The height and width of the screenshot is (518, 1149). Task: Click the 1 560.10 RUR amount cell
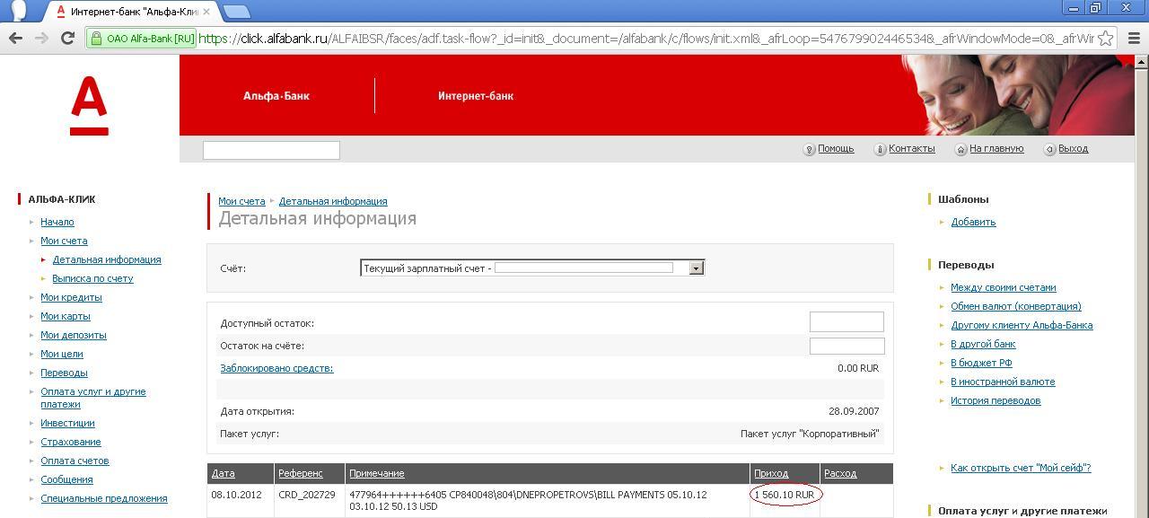tap(785, 495)
